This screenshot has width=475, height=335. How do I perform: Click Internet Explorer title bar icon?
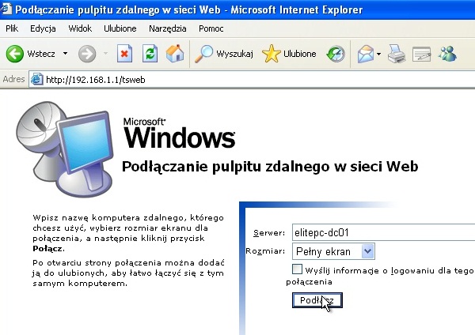(x=6, y=9)
